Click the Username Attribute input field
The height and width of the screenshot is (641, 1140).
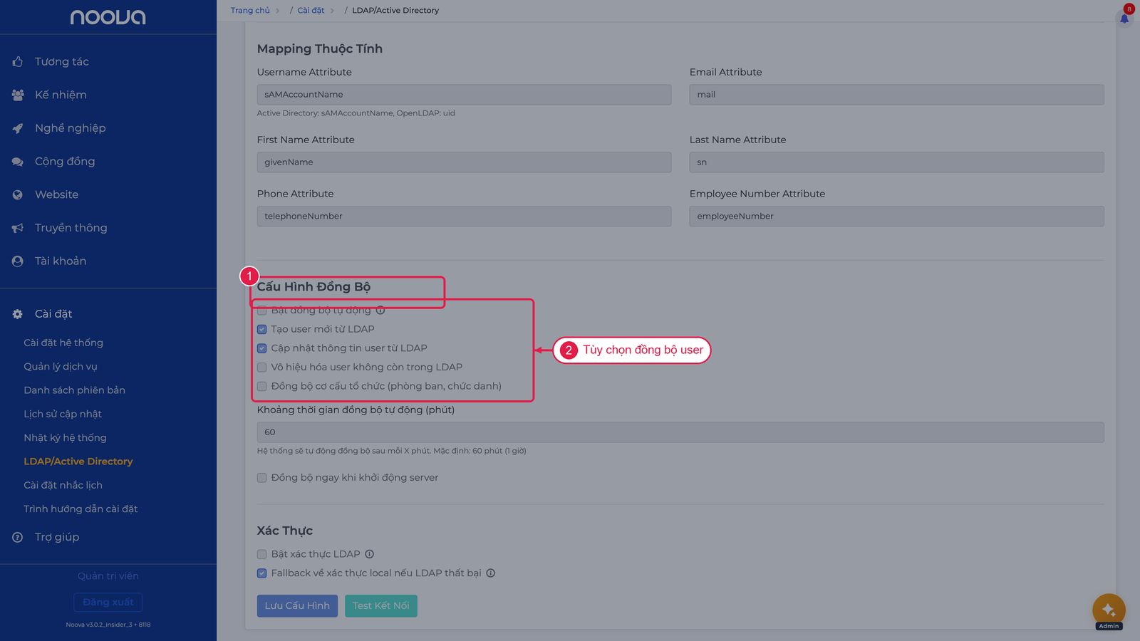[464, 95]
